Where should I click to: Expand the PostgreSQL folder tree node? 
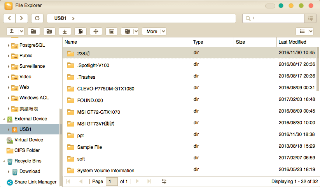pyautogui.click(x=9, y=45)
